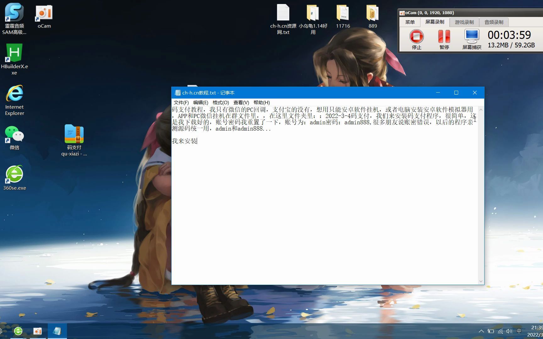Open Internet Explorer desktop icon
This screenshot has width=543, height=339.
point(14,100)
